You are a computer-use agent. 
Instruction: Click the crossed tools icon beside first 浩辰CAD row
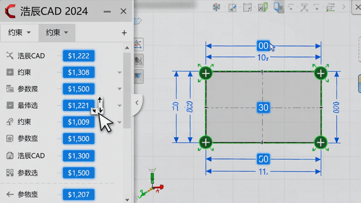click(x=10, y=55)
